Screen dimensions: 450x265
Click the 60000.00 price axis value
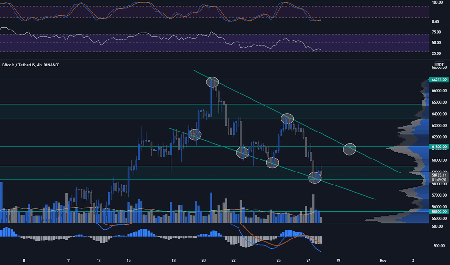(439, 160)
